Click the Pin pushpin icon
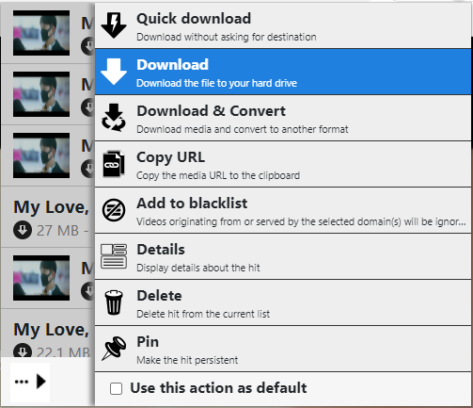The image size is (473, 408). [x=114, y=349]
